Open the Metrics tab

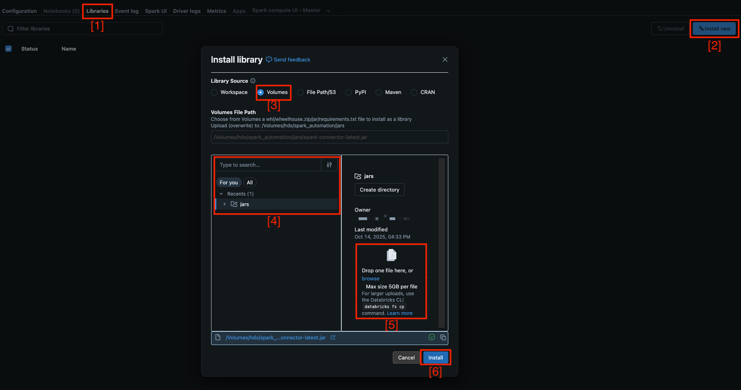(x=216, y=11)
